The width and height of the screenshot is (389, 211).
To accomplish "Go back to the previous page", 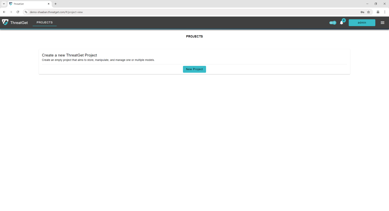I will pyautogui.click(x=4, y=12).
